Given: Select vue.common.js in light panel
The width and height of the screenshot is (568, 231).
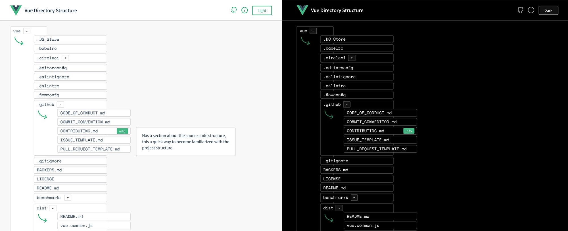Looking at the screenshot, I should click(x=94, y=226).
